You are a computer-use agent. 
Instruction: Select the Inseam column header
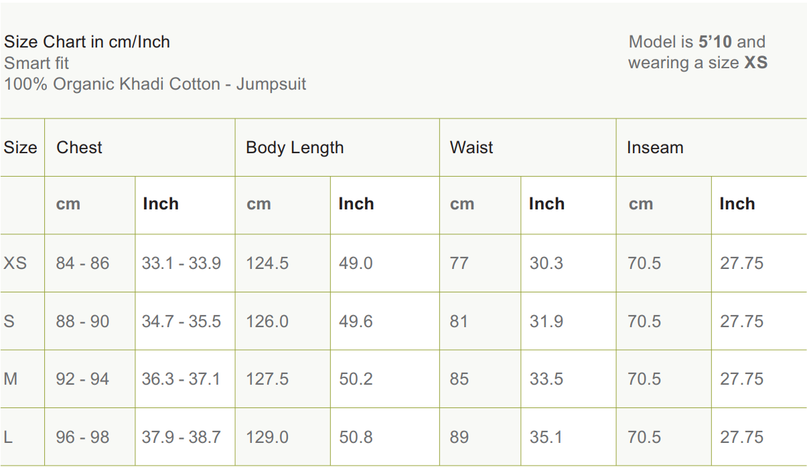tap(655, 148)
